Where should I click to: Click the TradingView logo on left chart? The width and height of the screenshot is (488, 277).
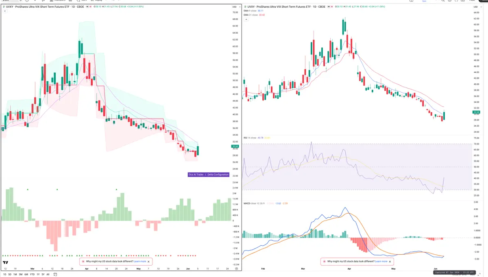point(6,263)
